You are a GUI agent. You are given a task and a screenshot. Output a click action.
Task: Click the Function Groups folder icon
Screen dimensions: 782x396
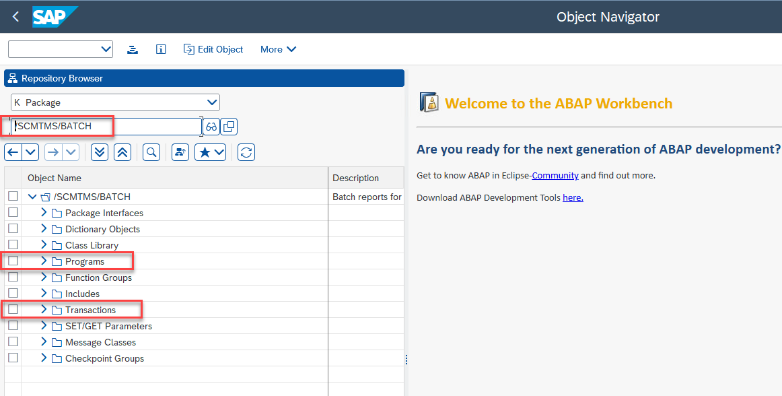(57, 277)
